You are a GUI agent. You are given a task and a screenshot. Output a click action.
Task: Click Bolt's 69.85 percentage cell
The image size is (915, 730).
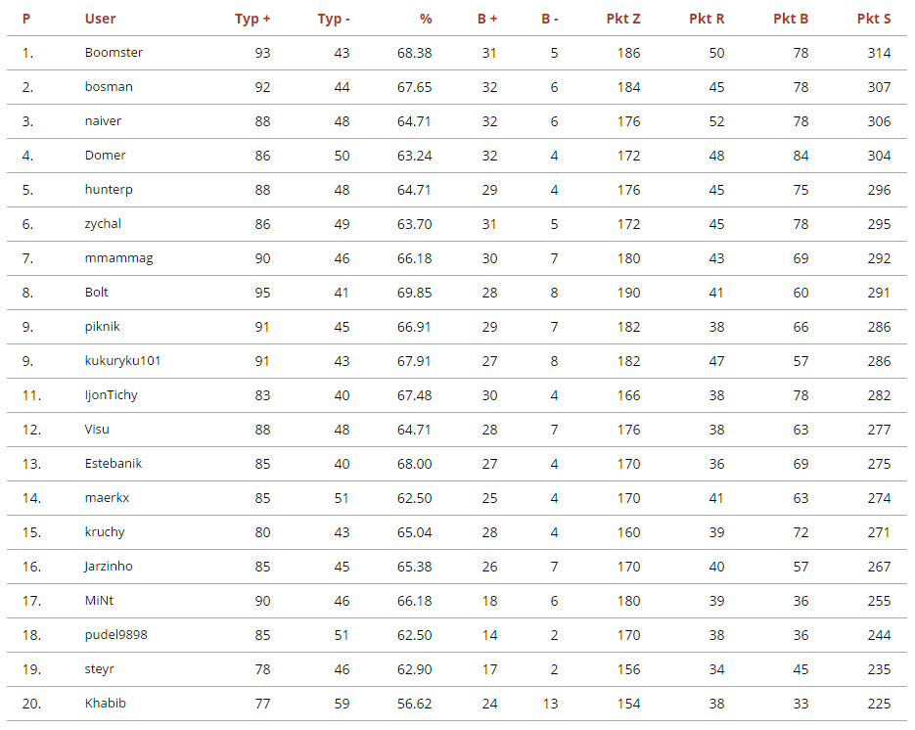(415, 293)
